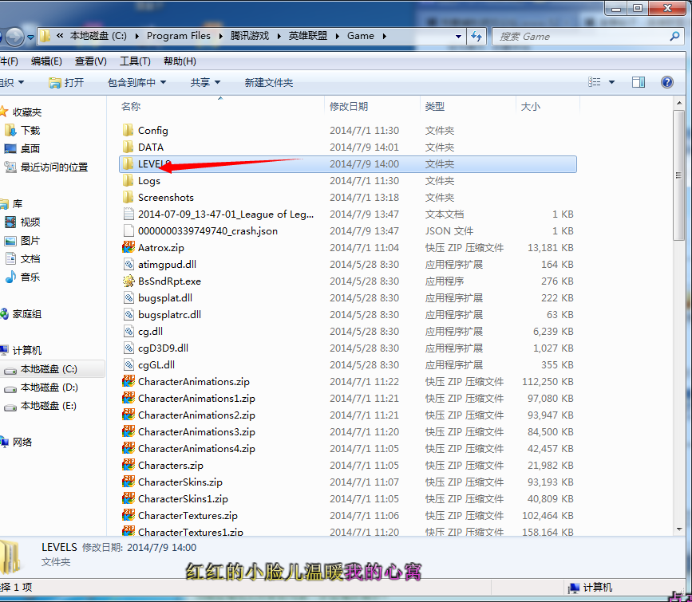Open recent pages dropdown next to nav arrows

30,37
